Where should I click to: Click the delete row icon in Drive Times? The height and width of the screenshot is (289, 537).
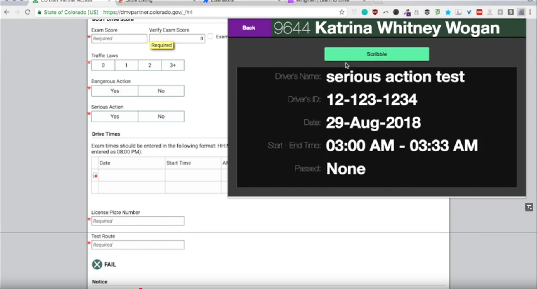pos(95,175)
